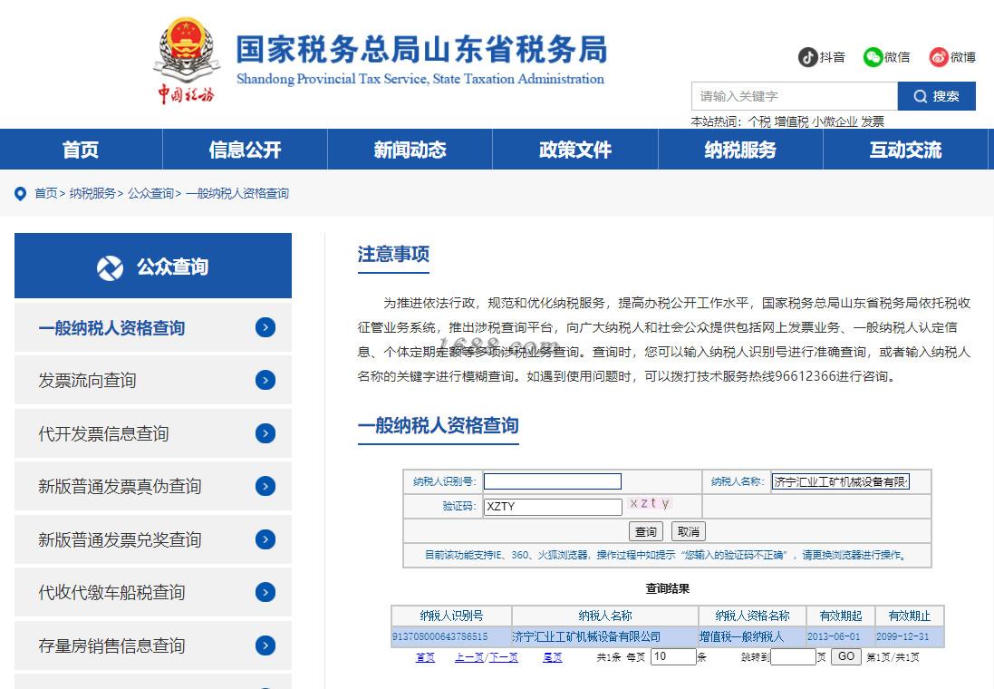This screenshot has width=994, height=689.
Task: Open the Weibo icon link
Action: click(x=939, y=57)
